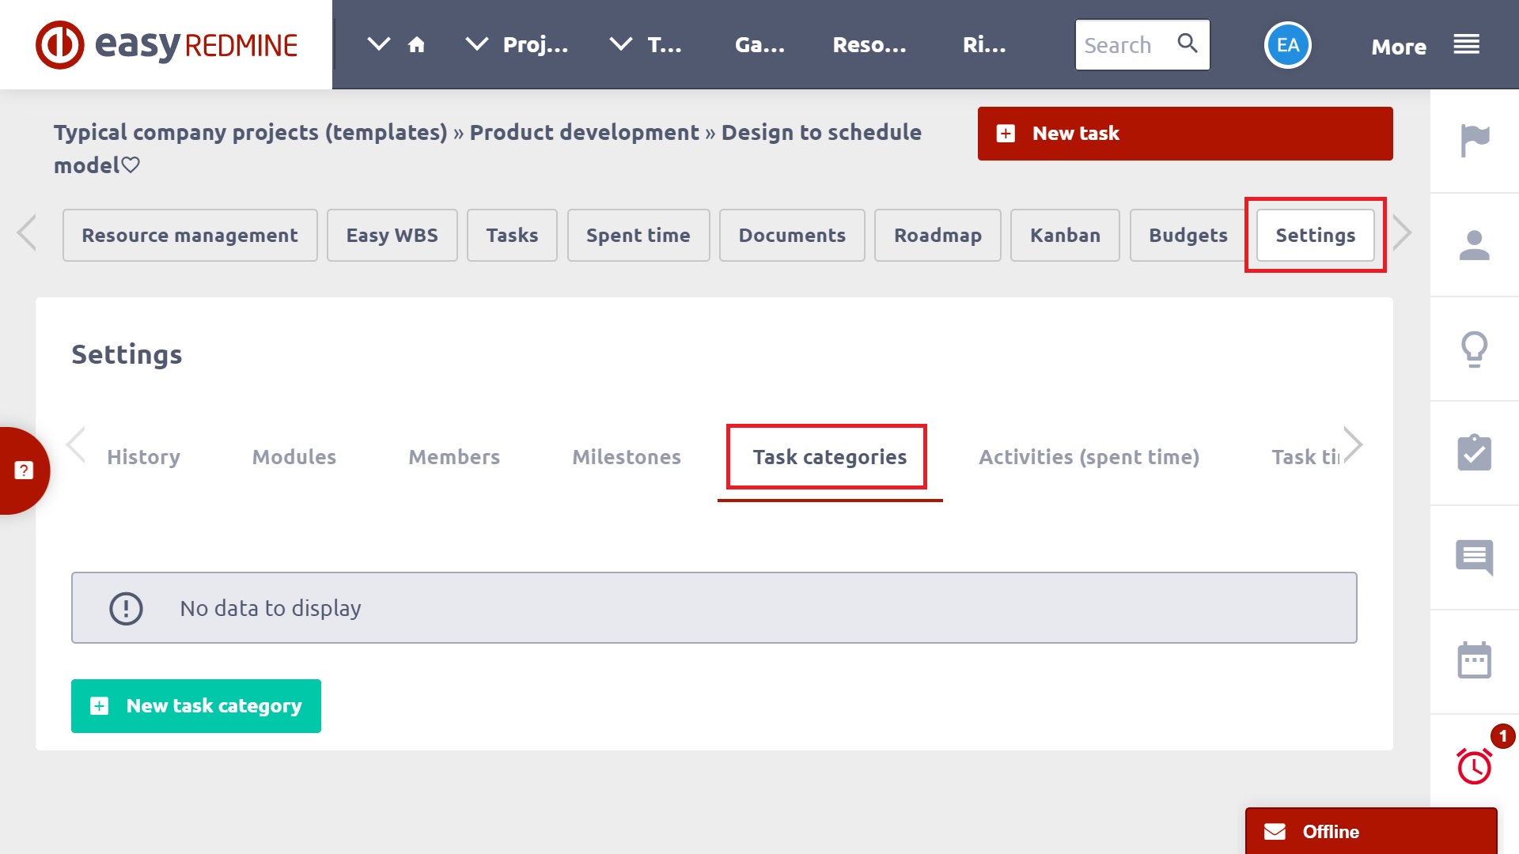Open the Kanban project tab
This screenshot has width=1519, height=854.
(1065, 235)
